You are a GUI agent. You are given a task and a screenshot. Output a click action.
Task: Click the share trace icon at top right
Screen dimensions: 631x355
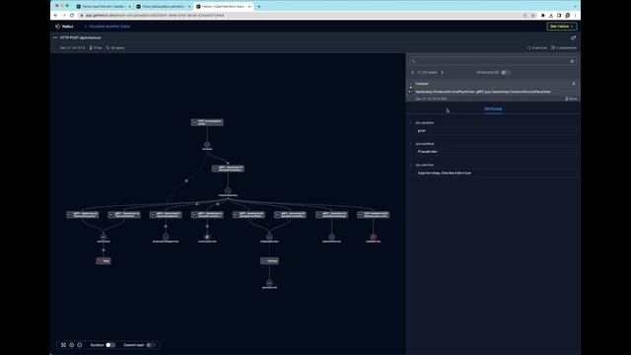(x=573, y=37)
